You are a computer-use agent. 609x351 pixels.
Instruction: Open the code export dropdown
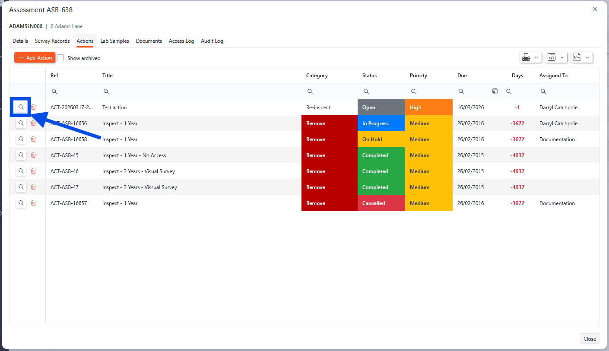[x=556, y=57]
